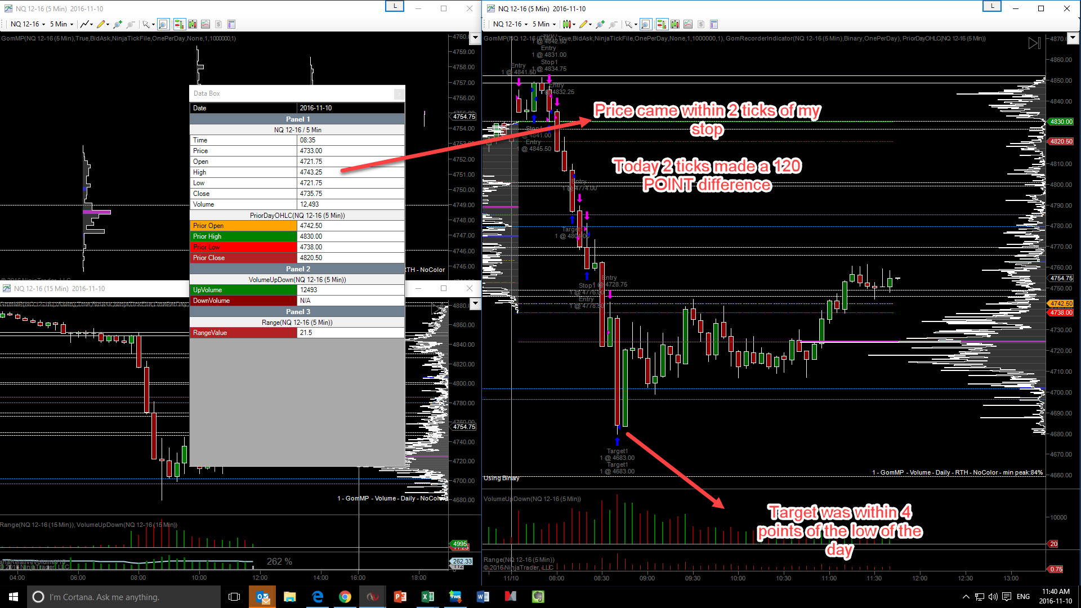Screen dimensions: 1081x608
Task: Click mini chart icon in right chart toolbar
Action: (x=688, y=24)
